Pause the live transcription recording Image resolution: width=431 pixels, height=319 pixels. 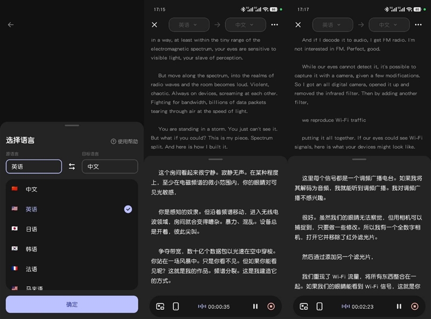pos(255,306)
